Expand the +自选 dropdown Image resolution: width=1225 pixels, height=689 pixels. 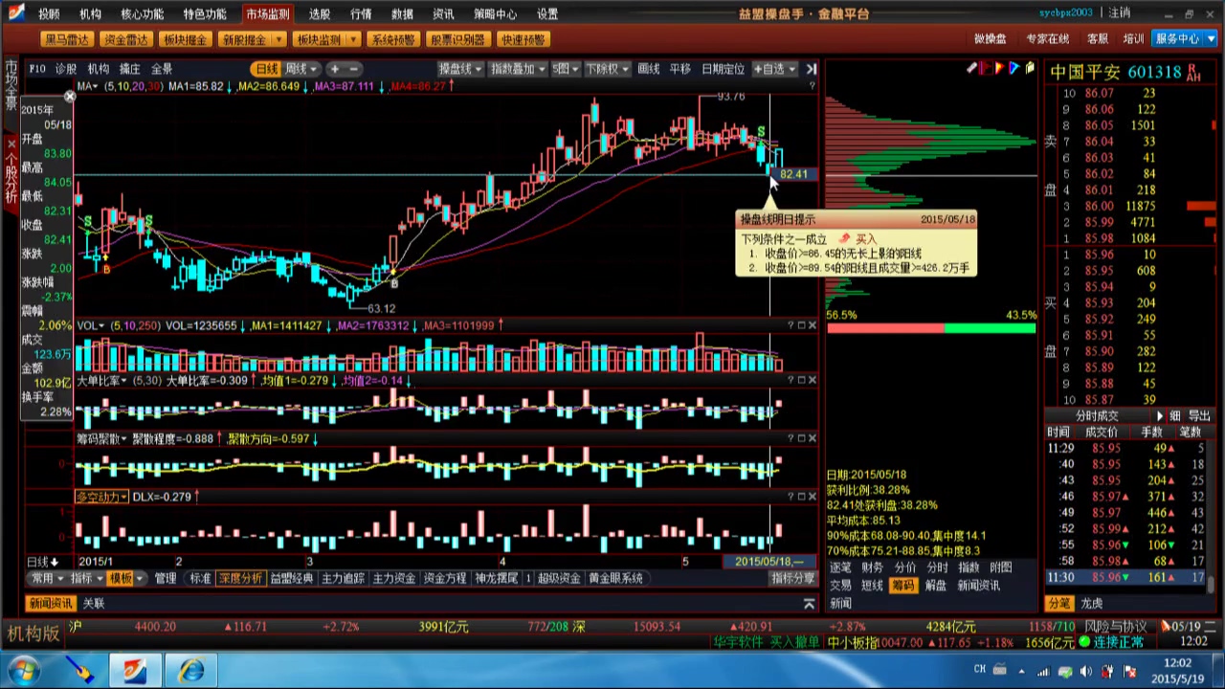[774, 69]
